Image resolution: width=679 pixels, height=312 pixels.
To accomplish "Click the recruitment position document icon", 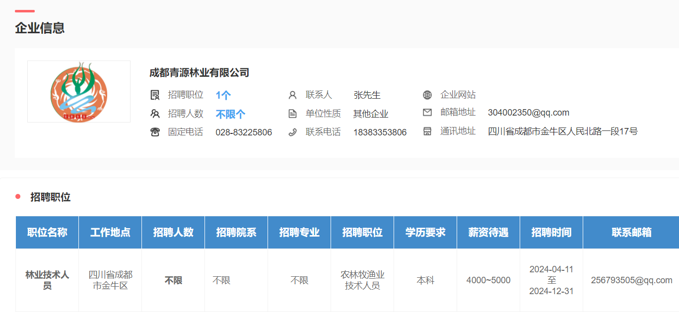I will [x=155, y=95].
